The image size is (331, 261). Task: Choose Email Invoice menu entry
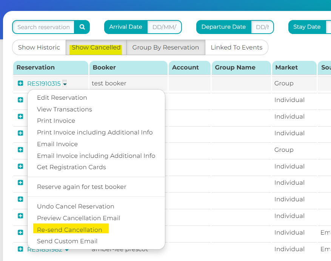coord(57,144)
